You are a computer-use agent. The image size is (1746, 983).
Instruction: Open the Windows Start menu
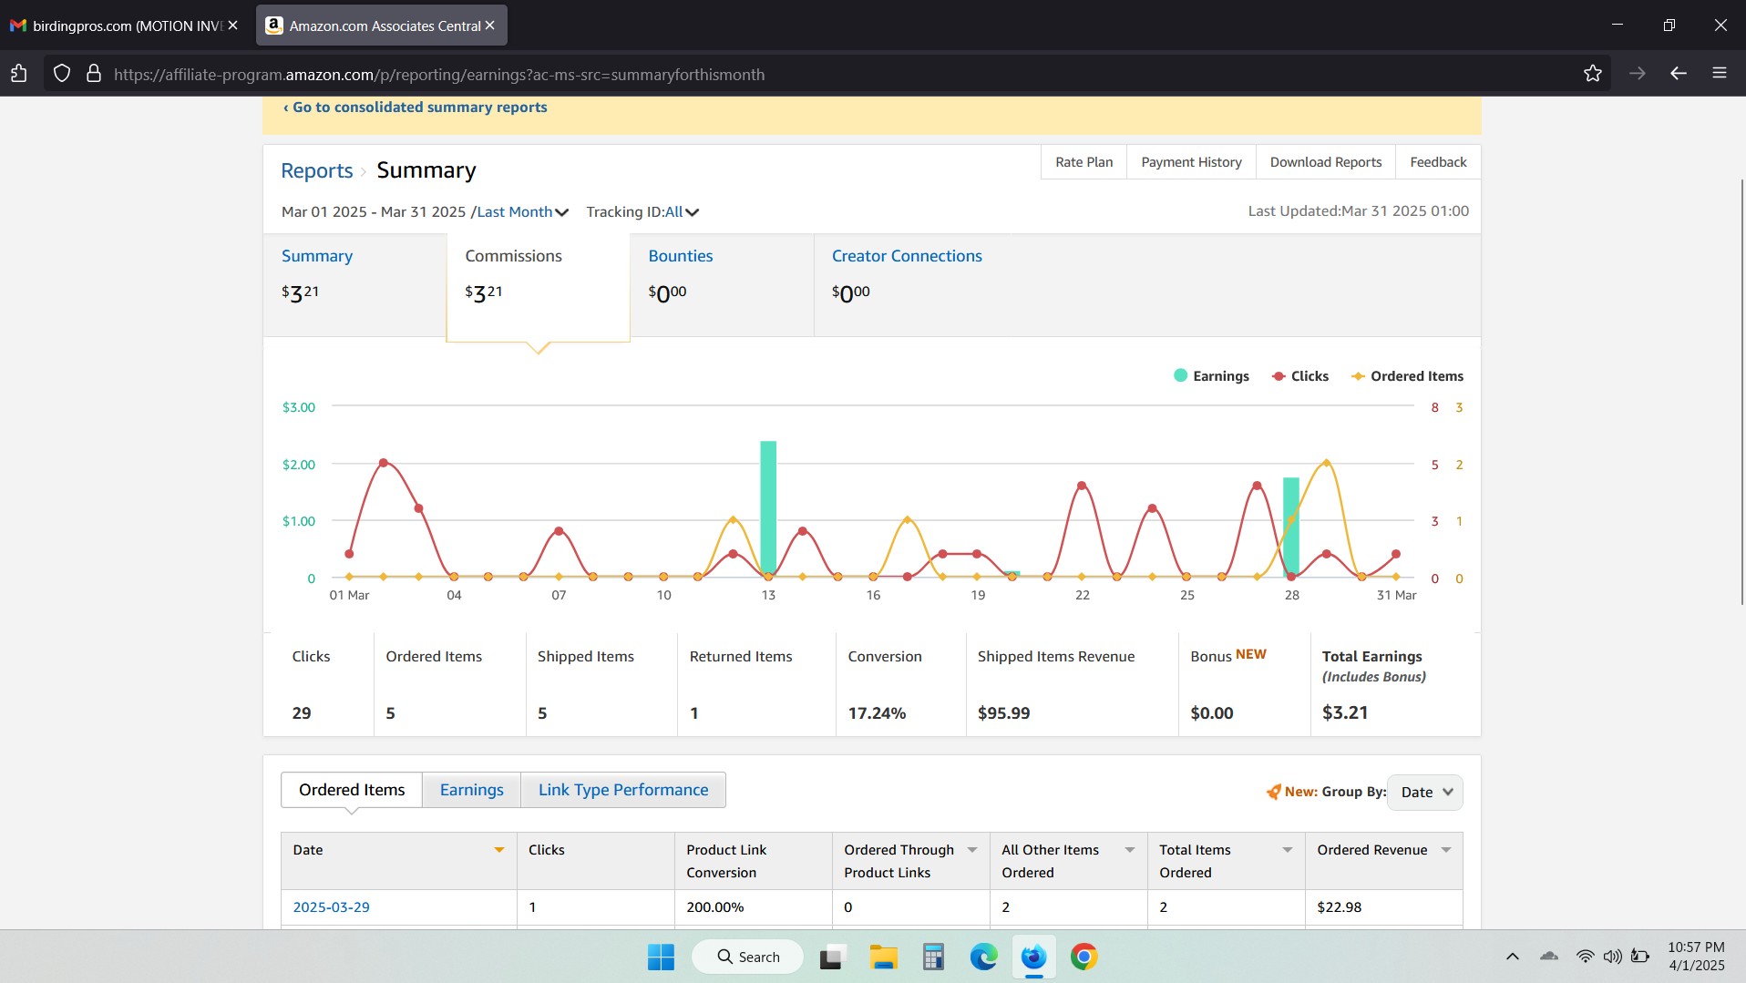coord(661,957)
